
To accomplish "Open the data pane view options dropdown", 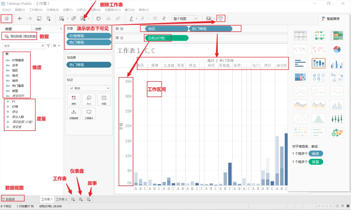I will point(56,46).
